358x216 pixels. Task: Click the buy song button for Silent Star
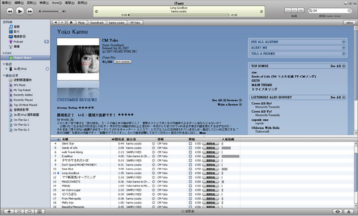point(211,144)
